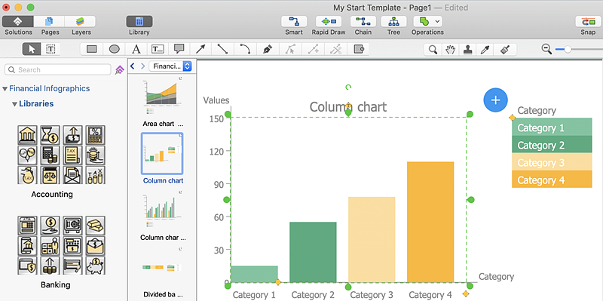Click the Category 4 legend swatch
This screenshot has height=301, width=603.
[552, 180]
